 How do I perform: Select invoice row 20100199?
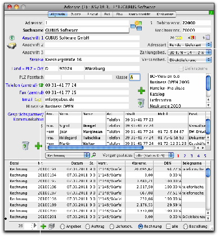pos(107,205)
